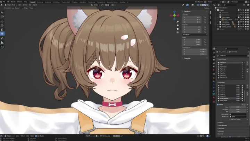Click the blue Z axis on navigation gizmo

[174, 12]
